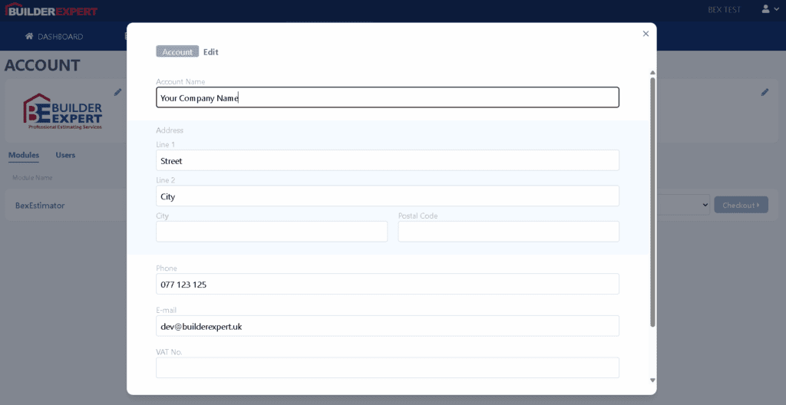Click into the Phone number field

(387, 284)
